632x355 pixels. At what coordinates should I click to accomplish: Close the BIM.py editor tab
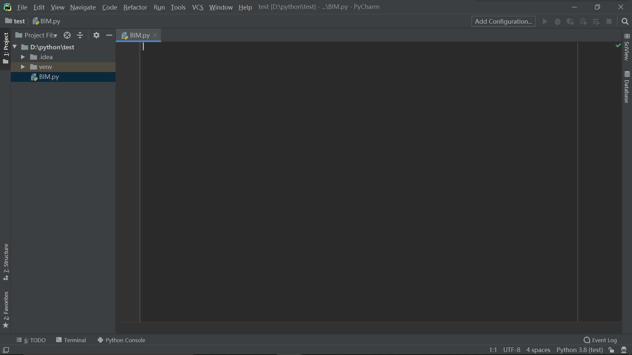[x=155, y=35]
